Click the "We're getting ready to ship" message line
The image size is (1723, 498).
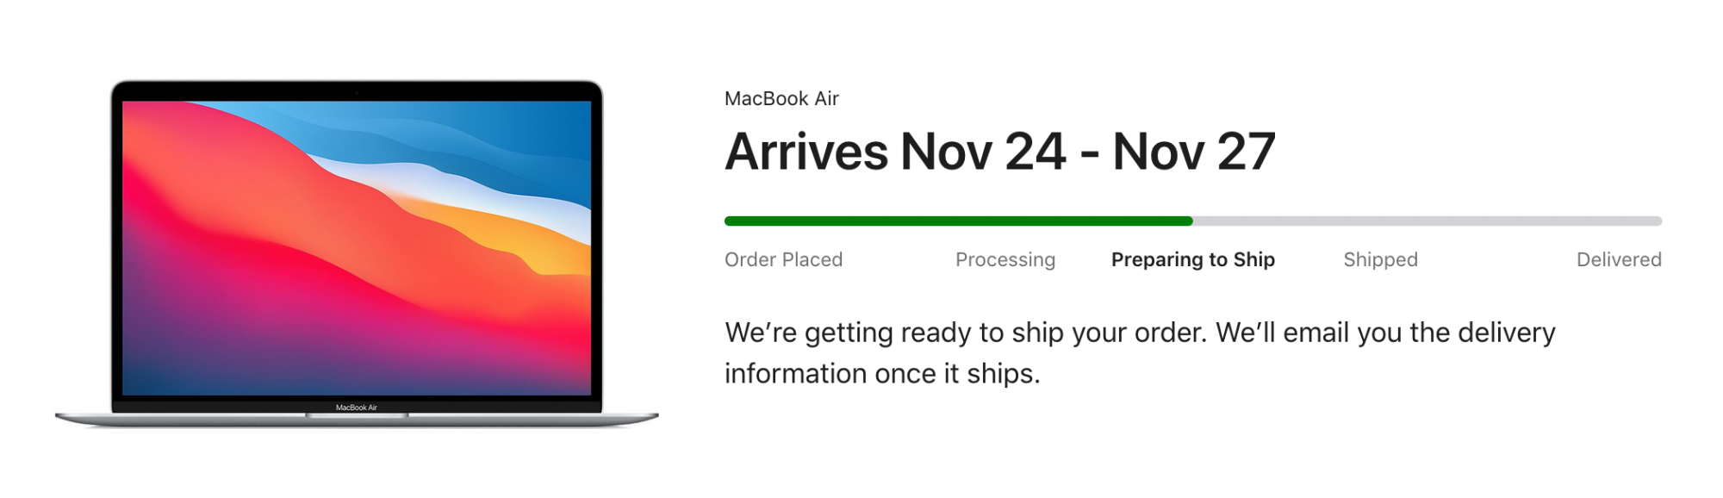point(1139,333)
